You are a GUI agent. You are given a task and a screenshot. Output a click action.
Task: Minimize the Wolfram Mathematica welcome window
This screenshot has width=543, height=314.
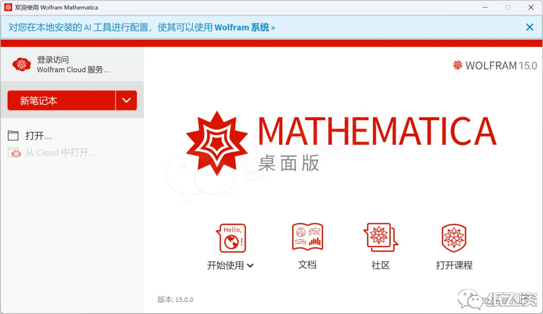(485, 7)
